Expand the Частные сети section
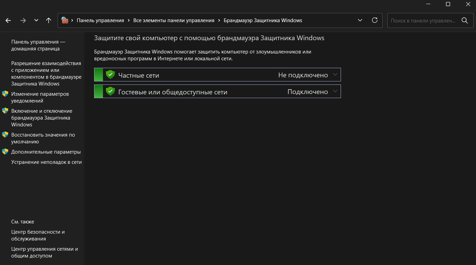 point(335,75)
